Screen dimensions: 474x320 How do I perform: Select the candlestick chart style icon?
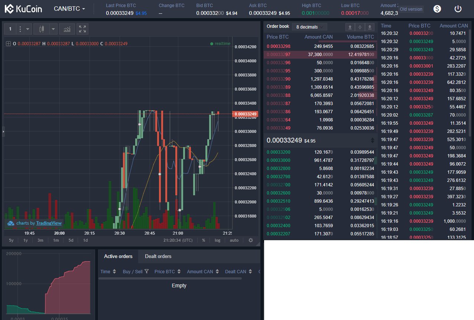(x=41, y=29)
